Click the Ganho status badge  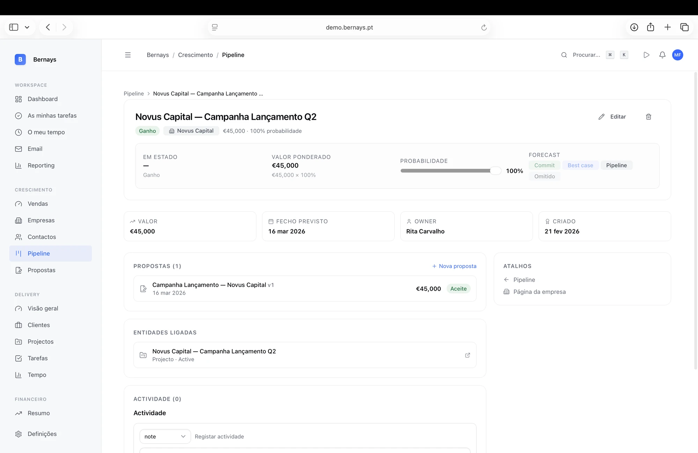pos(147,131)
